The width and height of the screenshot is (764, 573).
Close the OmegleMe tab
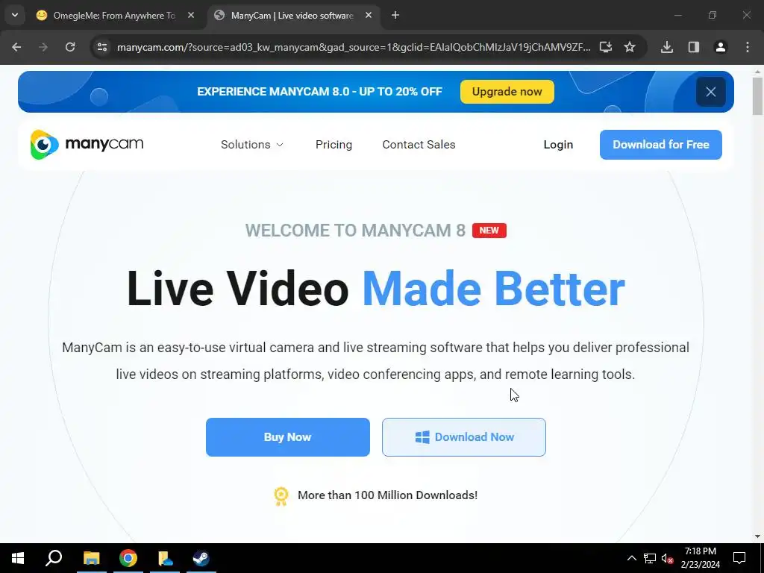pyautogui.click(x=191, y=16)
